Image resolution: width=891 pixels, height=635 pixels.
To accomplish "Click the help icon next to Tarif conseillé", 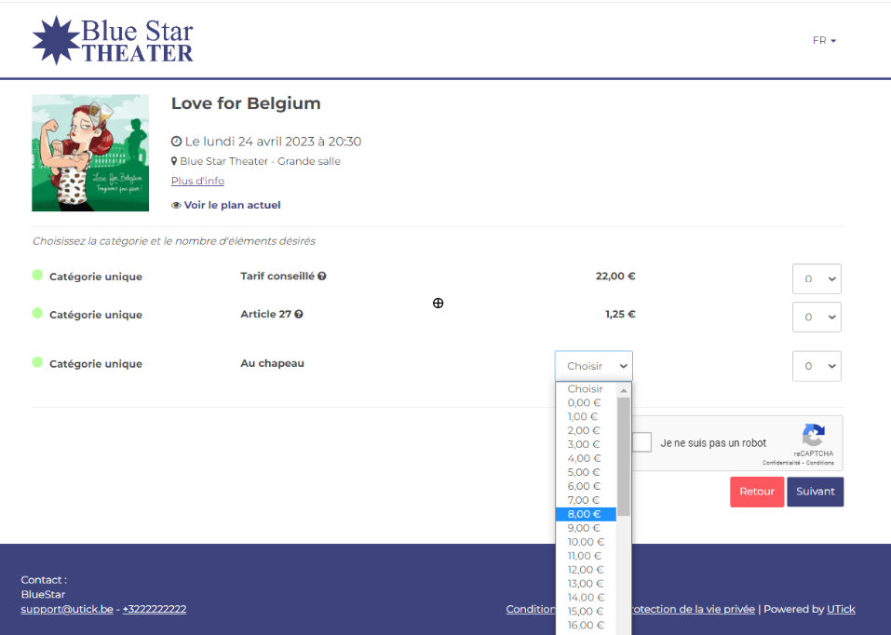I will point(322,277).
